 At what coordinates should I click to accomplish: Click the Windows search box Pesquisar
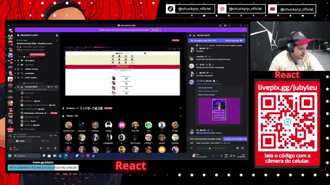coord(27,156)
